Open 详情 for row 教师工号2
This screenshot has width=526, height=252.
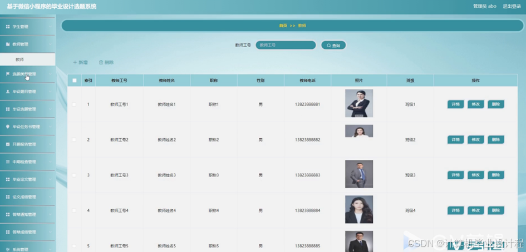point(455,140)
